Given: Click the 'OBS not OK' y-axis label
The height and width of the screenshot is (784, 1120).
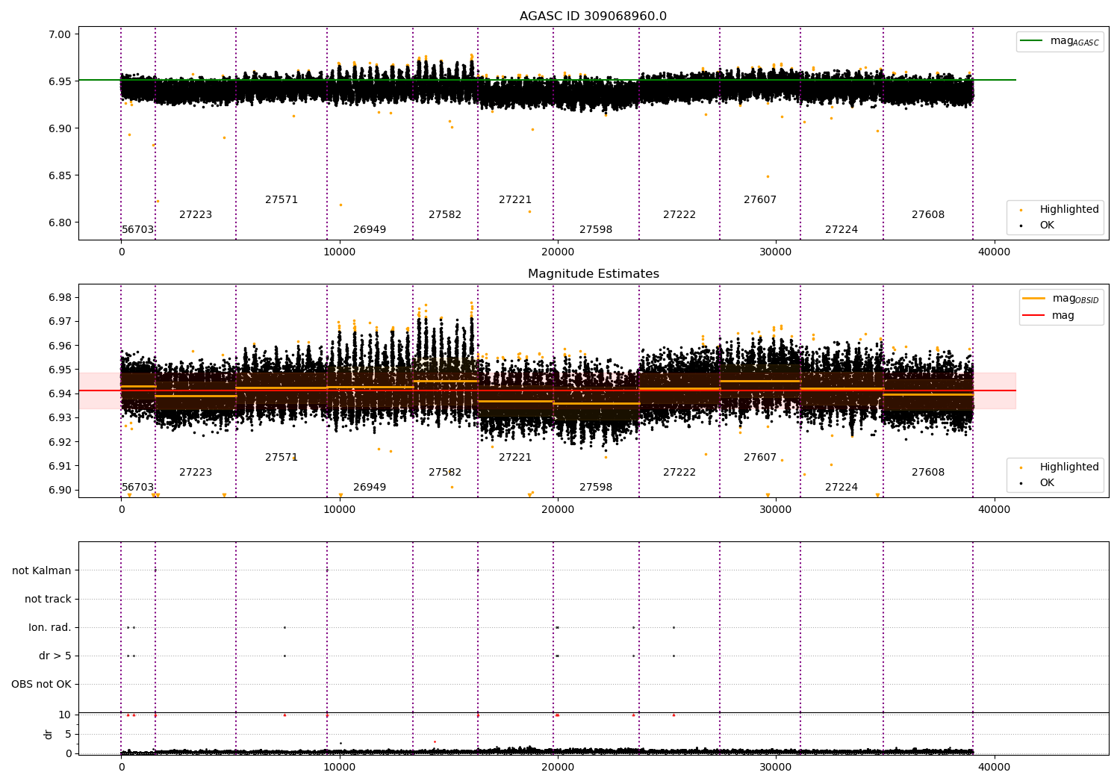Looking at the screenshot, I should point(41,684).
